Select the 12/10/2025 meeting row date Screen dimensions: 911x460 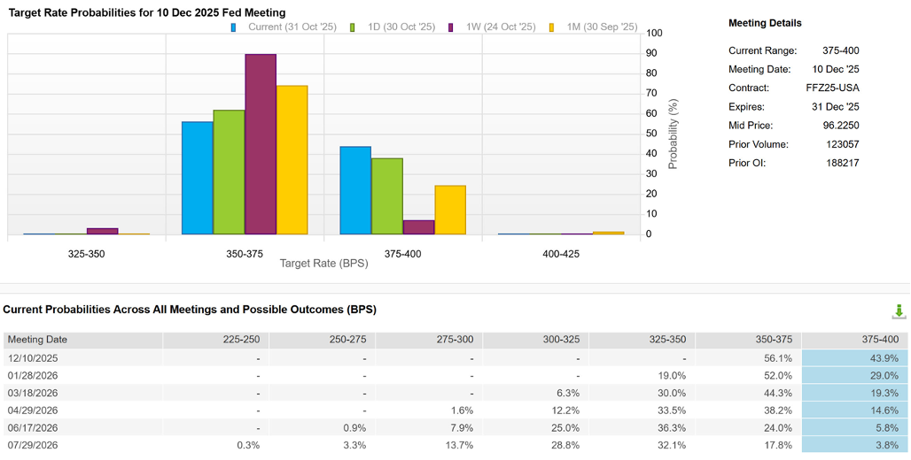34,358
